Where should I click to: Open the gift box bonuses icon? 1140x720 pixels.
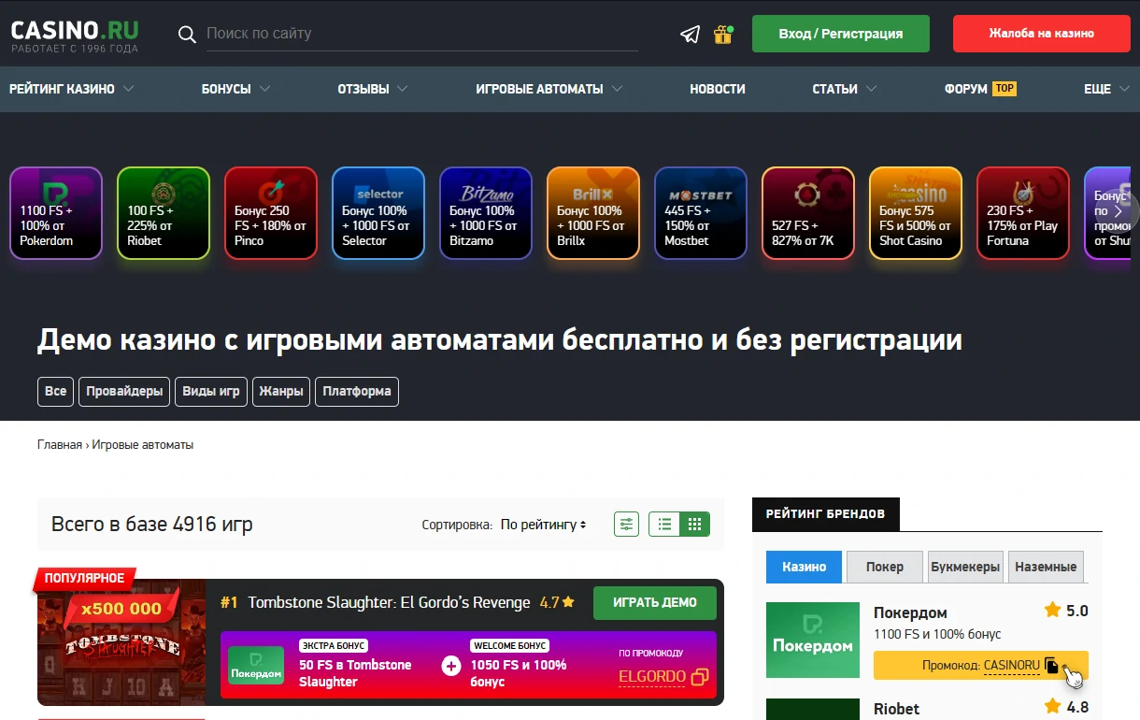click(723, 35)
